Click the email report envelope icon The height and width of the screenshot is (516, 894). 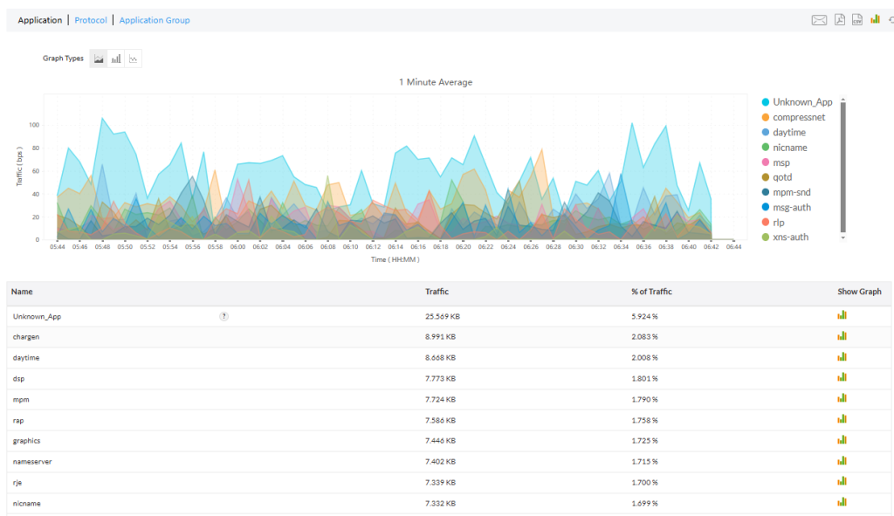point(819,20)
